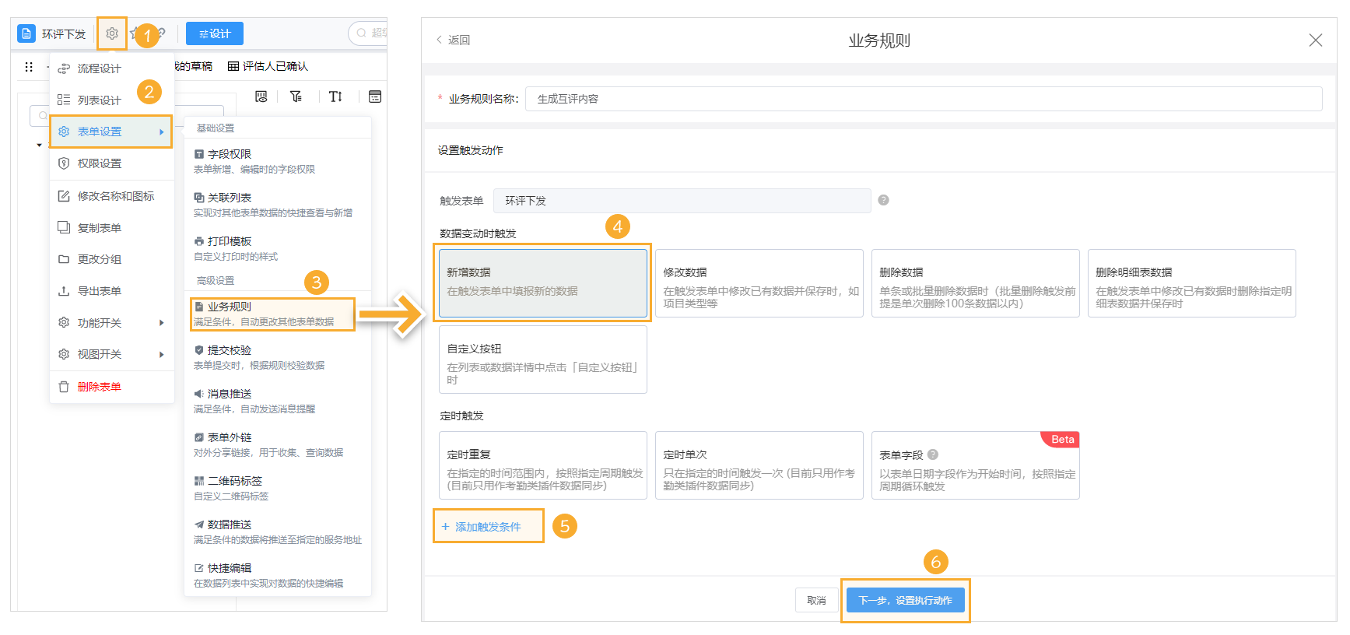1350x635 pixels.
Task: Open 消息推送 setting
Action: click(x=277, y=401)
